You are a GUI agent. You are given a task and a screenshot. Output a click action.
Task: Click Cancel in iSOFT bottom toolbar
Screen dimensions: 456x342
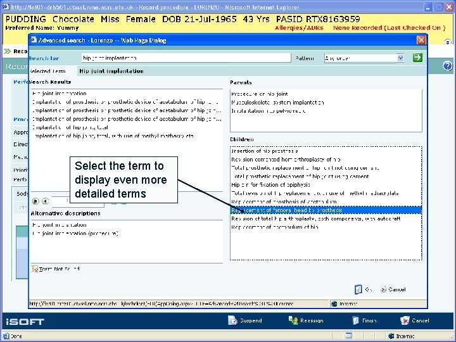click(414, 320)
